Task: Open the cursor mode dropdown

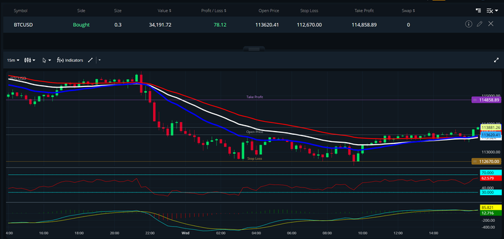Action: pos(47,60)
